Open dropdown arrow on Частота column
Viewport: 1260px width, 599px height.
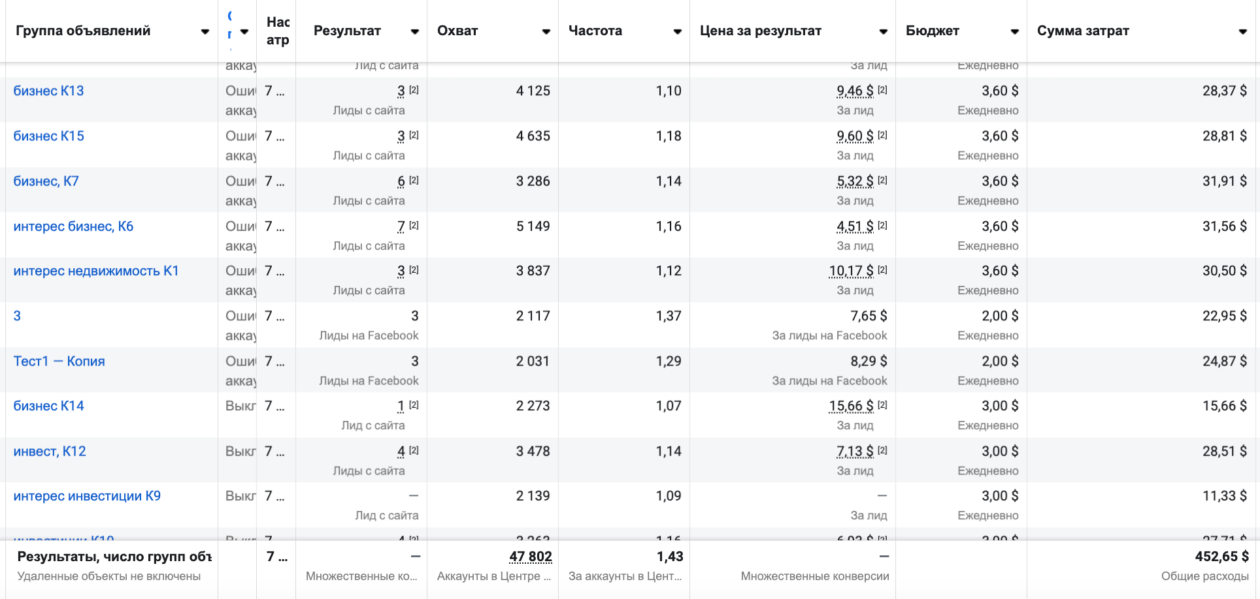click(677, 31)
